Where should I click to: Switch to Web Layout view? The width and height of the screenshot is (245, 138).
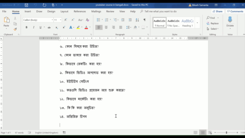coord(210,133)
